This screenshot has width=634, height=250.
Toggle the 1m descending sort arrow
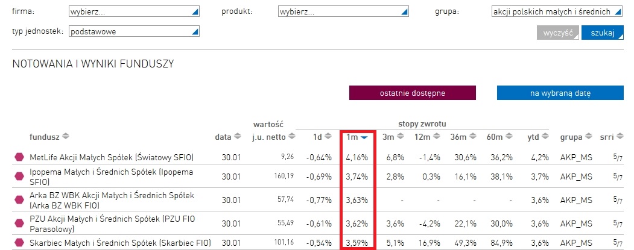(x=364, y=137)
